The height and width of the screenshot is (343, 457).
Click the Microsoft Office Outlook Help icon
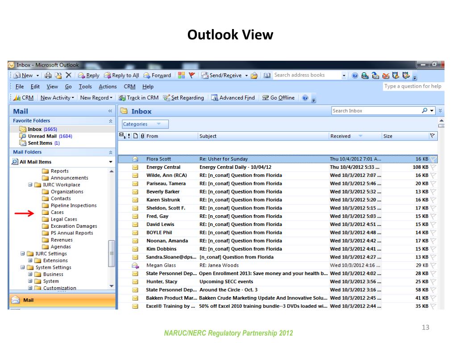point(355,75)
